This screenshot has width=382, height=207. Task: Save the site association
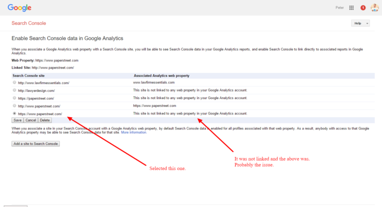pos(17,120)
